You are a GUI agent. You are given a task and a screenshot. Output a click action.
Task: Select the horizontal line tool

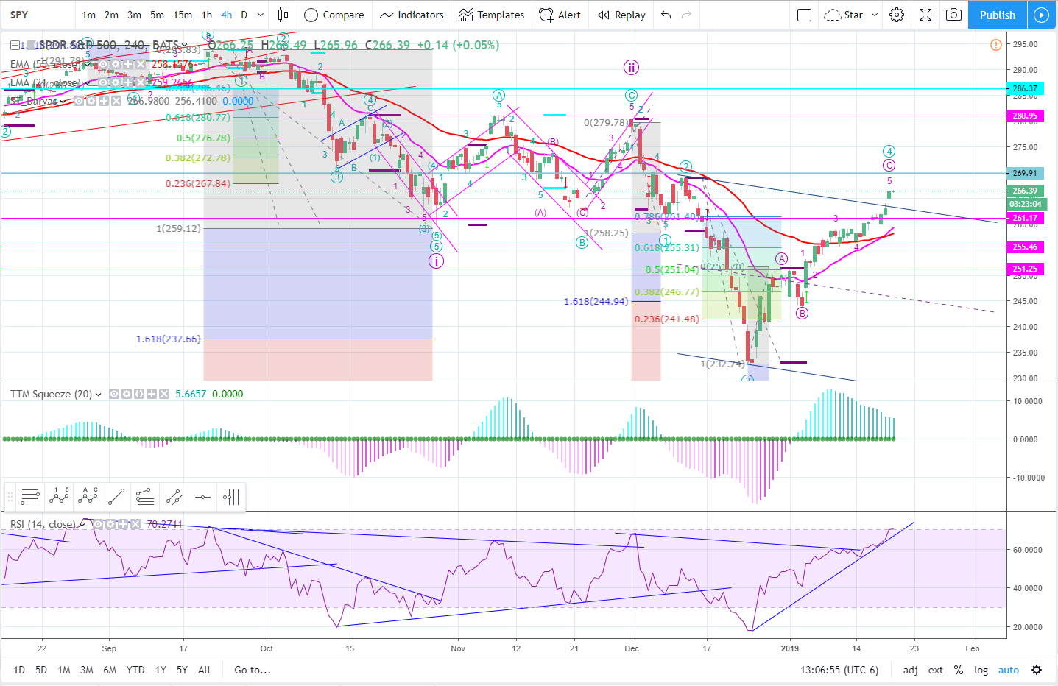click(x=202, y=498)
